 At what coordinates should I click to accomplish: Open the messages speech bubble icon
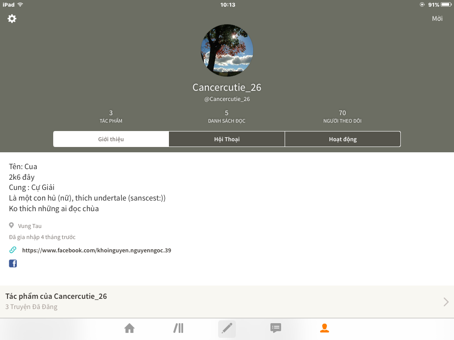tap(276, 328)
